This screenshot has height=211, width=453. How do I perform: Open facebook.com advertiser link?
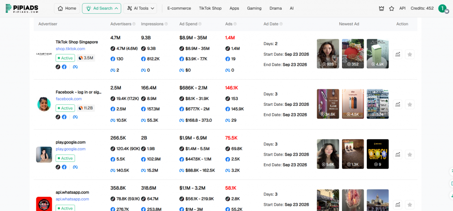(69, 99)
